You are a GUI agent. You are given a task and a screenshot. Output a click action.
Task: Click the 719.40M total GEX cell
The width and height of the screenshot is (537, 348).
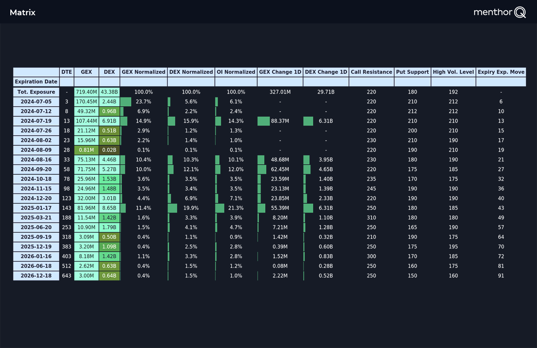click(86, 92)
